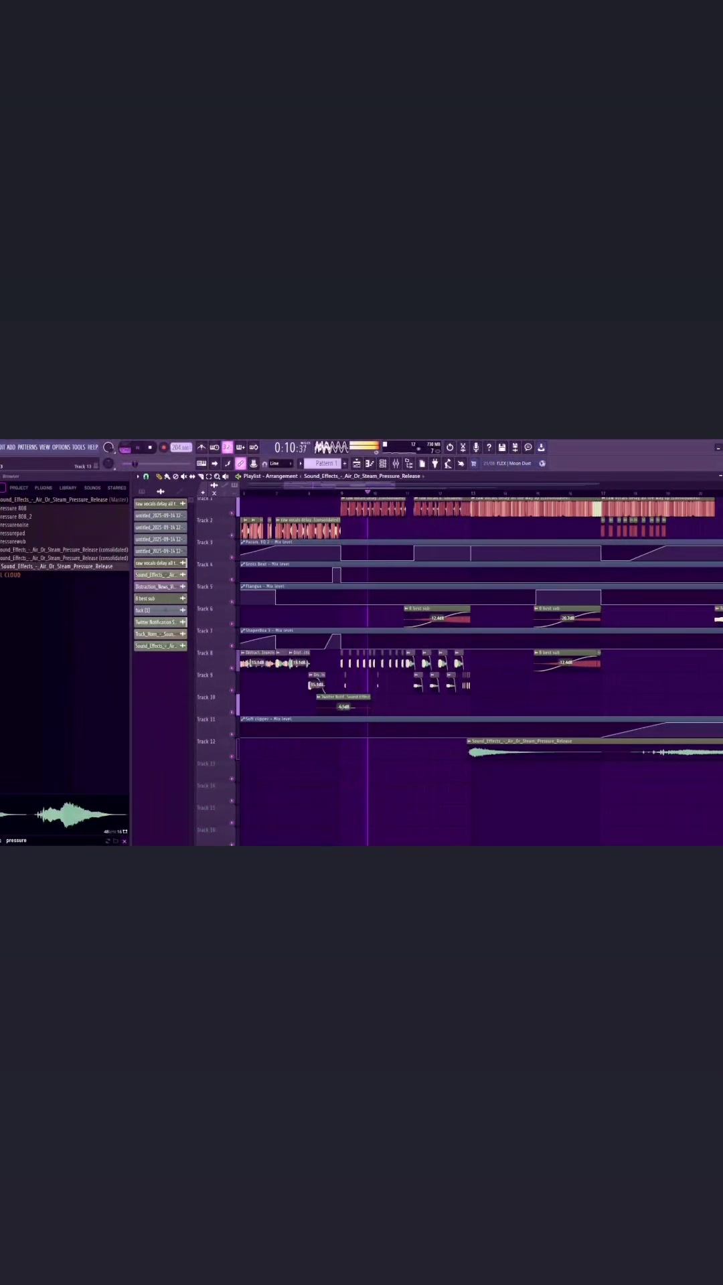Toggle the metronome icon
Image resolution: width=723 pixels, height=1285 pixels.
pos(202,447)
